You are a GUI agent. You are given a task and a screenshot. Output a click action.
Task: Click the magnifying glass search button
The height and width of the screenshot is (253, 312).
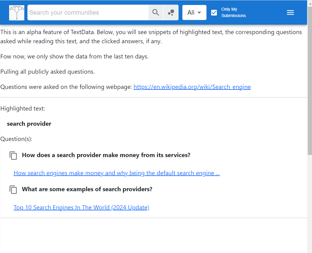point(156,12)
